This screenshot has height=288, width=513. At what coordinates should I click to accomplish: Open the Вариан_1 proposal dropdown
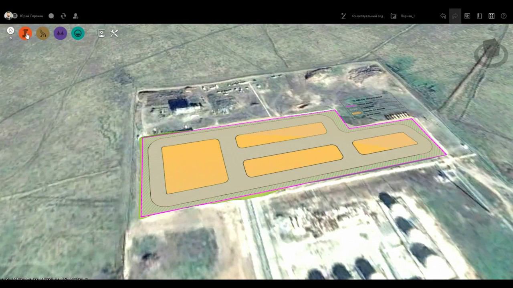tap(408, 16)
